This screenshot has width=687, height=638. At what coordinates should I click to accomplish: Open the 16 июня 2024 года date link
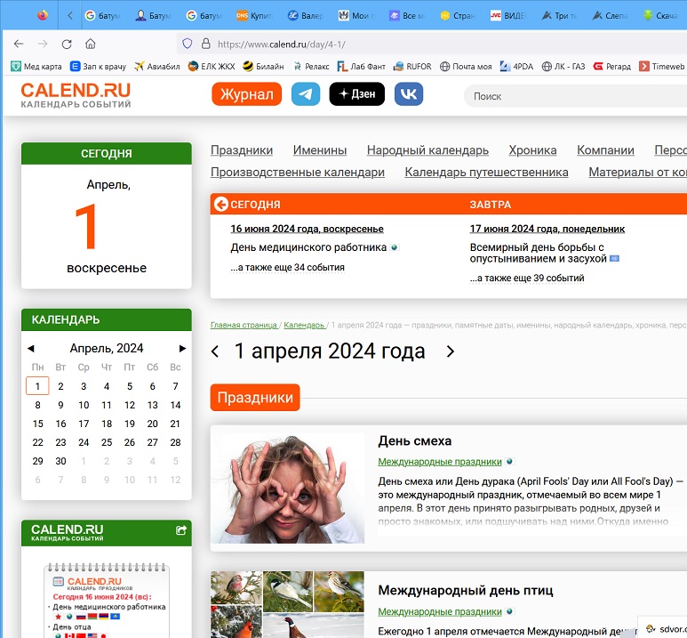(x=308, y=229)
